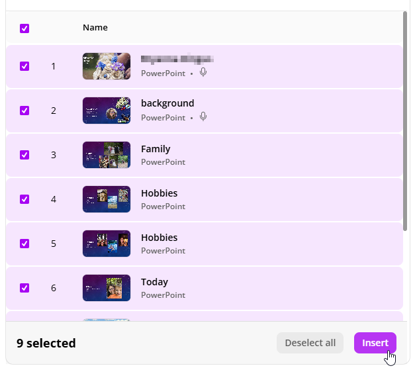Toggle the Family slide checkbox
Viewport: 415px width, 368px height.
click(x=24, y=155)
